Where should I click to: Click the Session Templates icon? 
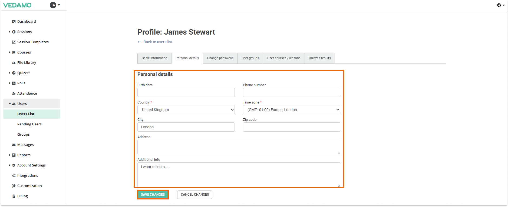(14, 42)
